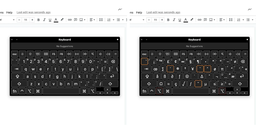Click the equals sign key
The height and width of the screenshot is (128, 256).
coord(104,62)
